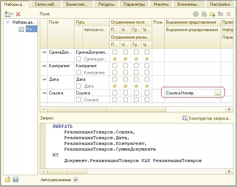Click РеализацияТоваров.СуммаДокумента line in query
The image size is (237, 187).
click(110, 149)
